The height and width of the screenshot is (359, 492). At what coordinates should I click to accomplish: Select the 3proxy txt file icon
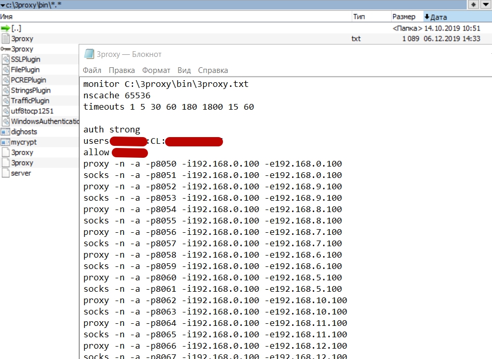pos(6,39)
